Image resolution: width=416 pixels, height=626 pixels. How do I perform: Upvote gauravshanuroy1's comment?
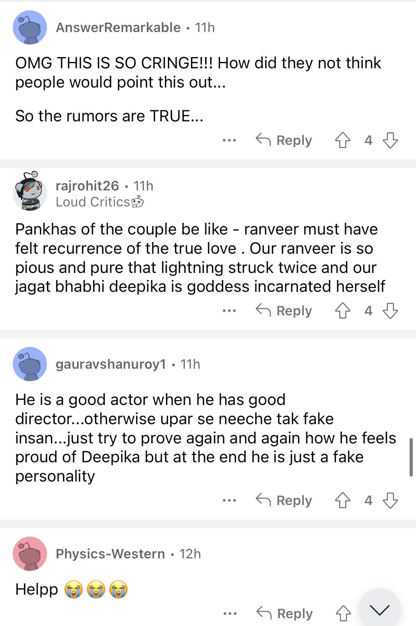[342, 500]
